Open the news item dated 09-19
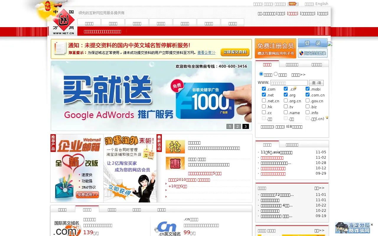This screenshot has height=236, width=378. 276,216
